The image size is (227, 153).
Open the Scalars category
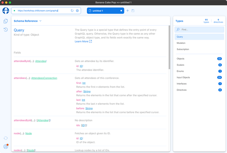coord(199,65)
